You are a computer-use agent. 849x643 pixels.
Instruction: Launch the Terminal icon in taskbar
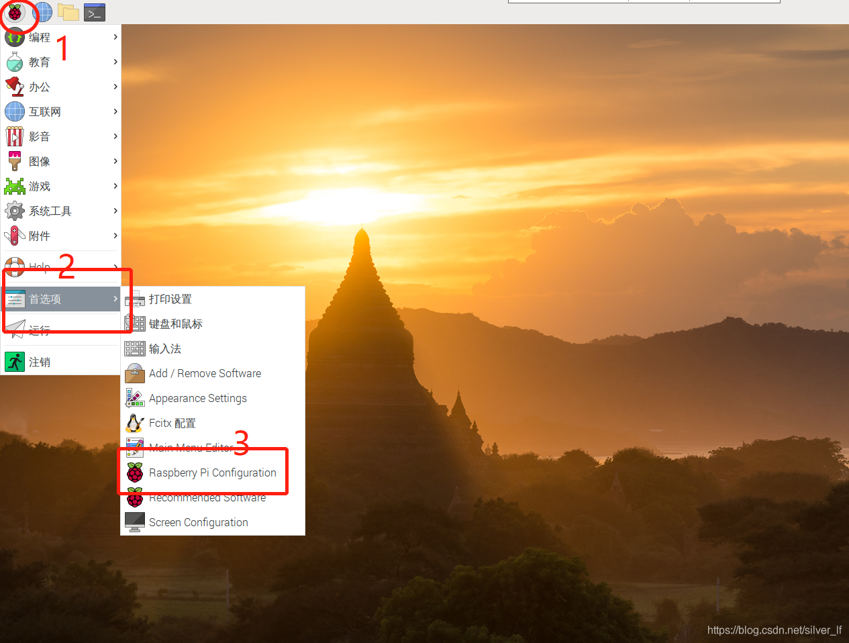coord(95,12)
